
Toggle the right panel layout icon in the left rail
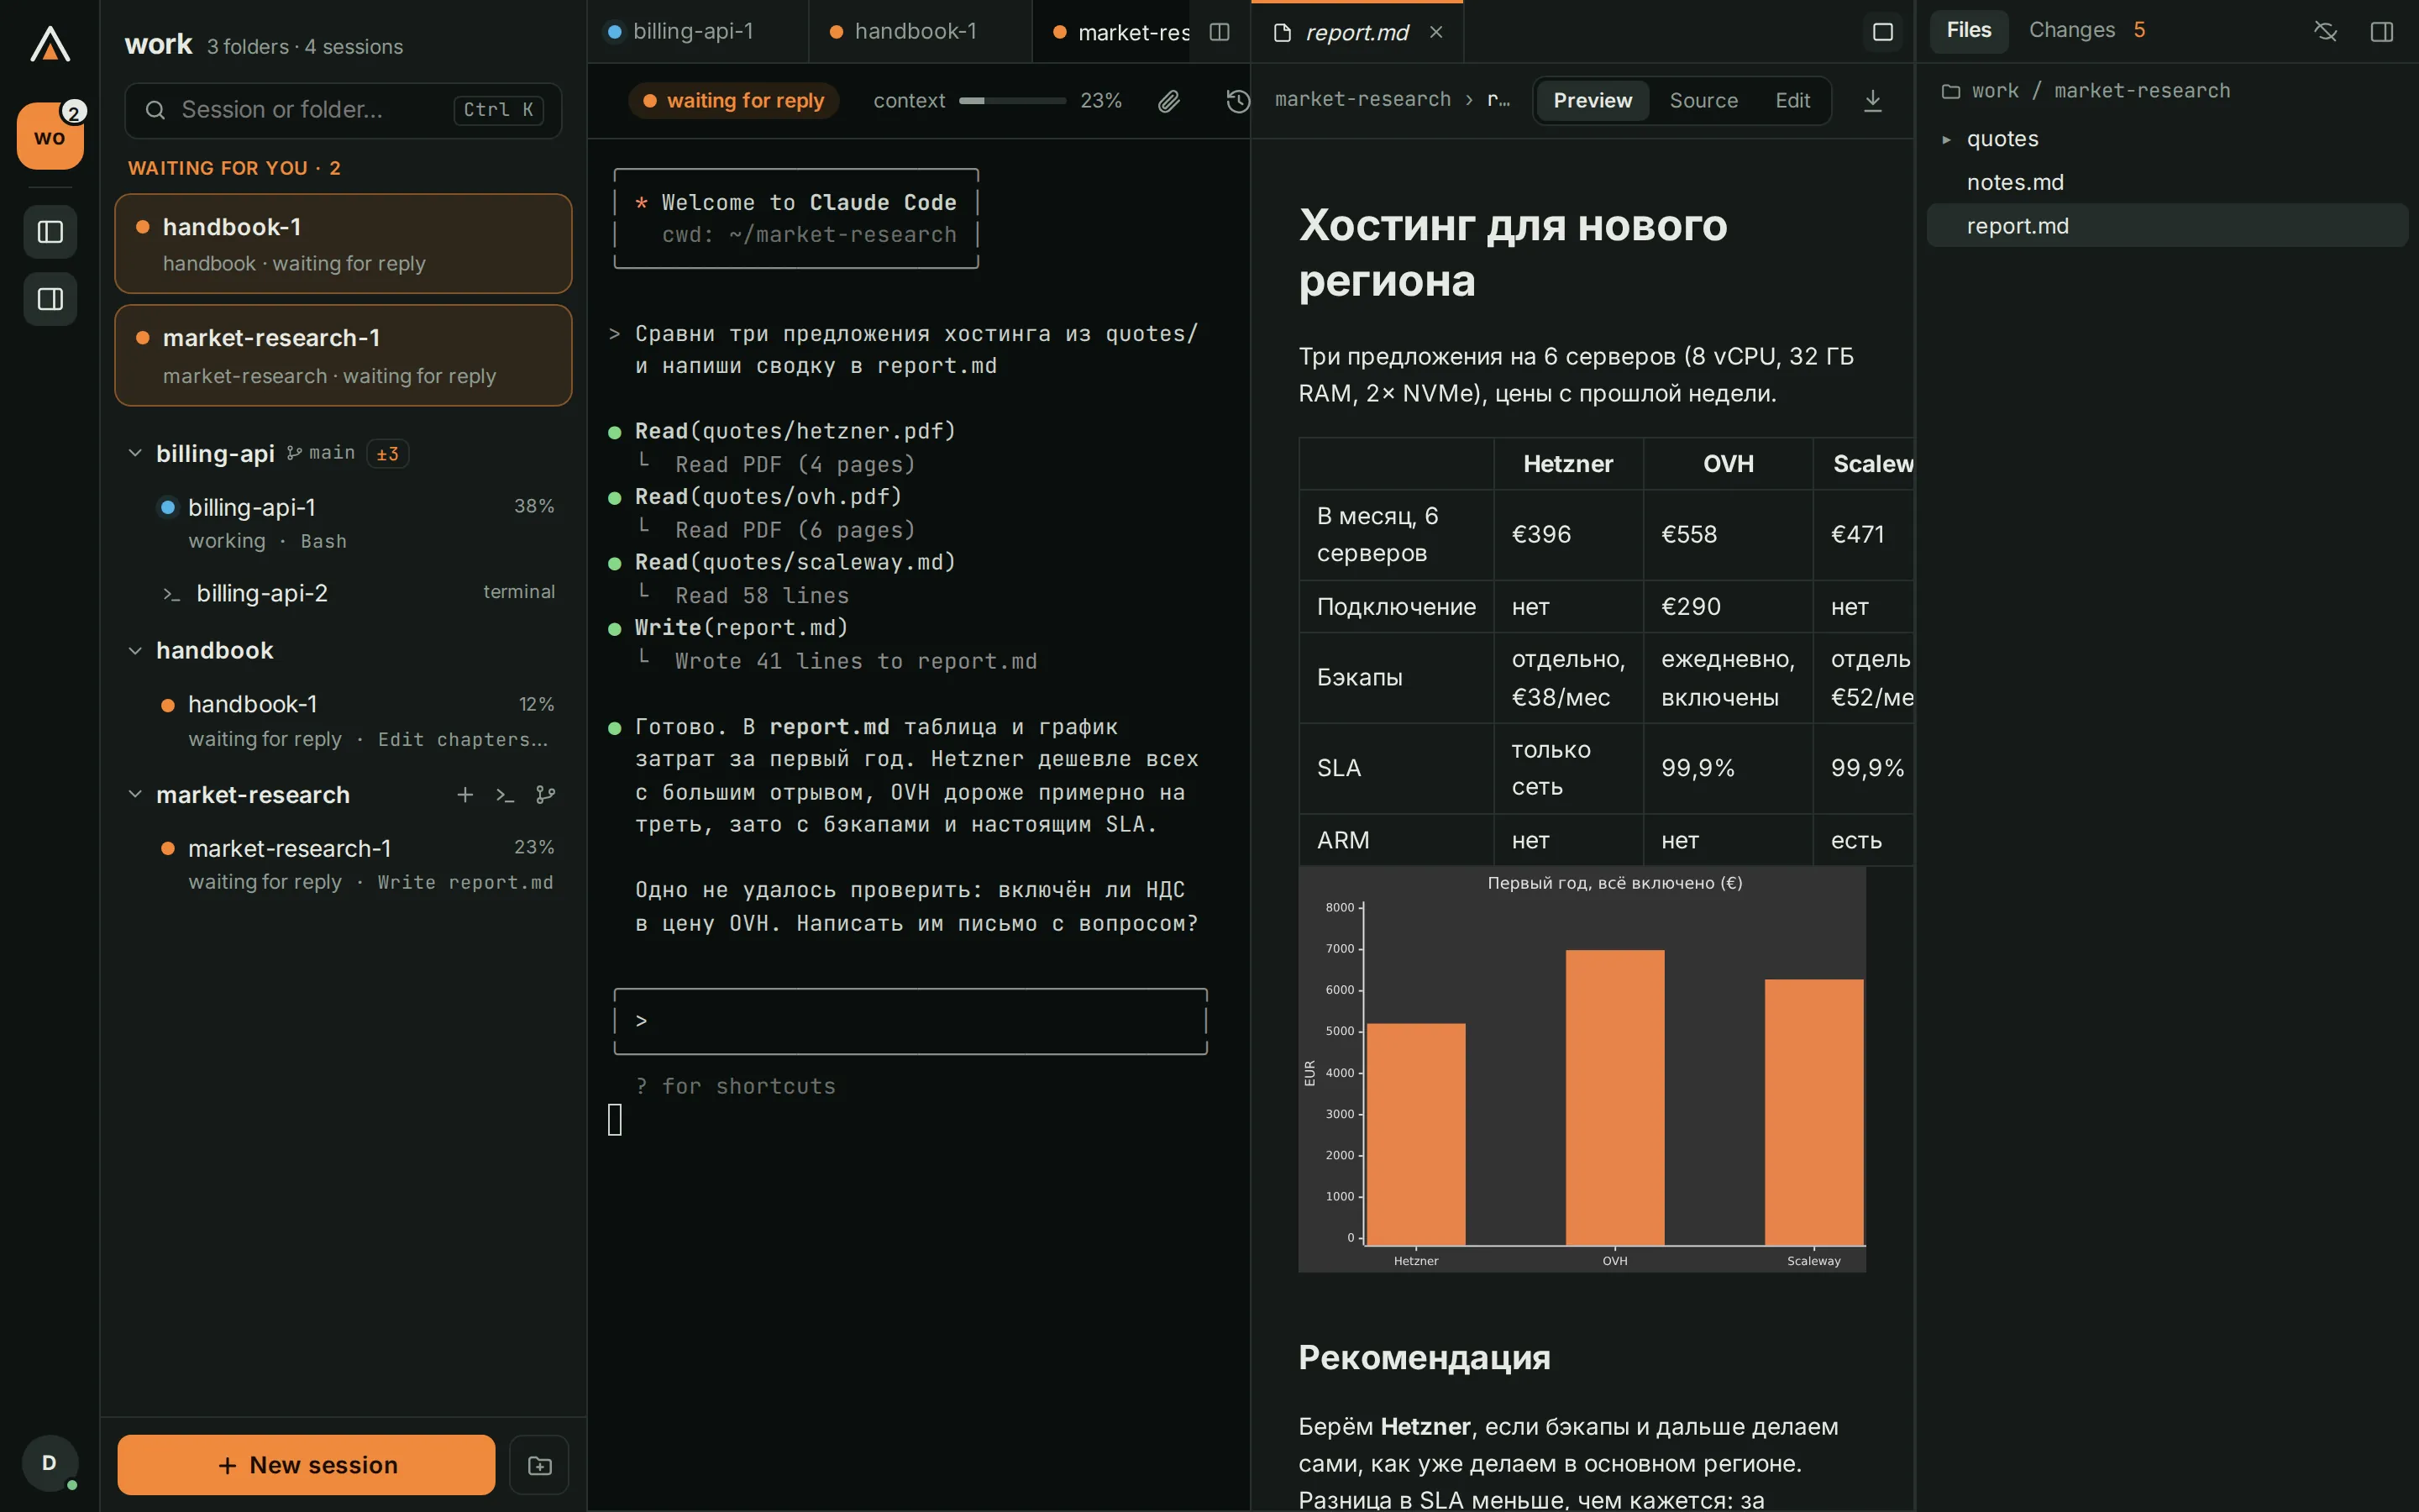(x=50, y=299)
